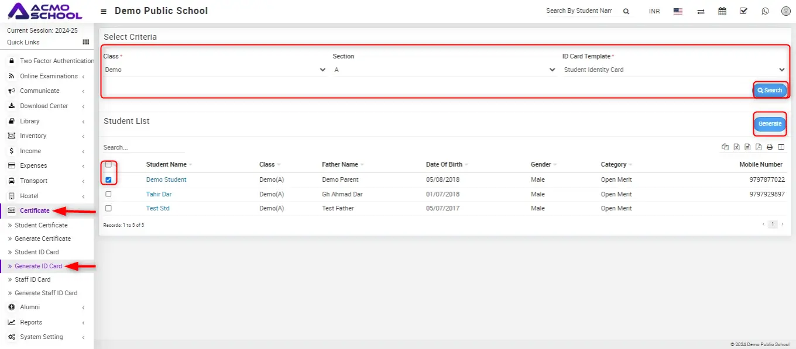Open the column visibility icon

click(781, 147)
